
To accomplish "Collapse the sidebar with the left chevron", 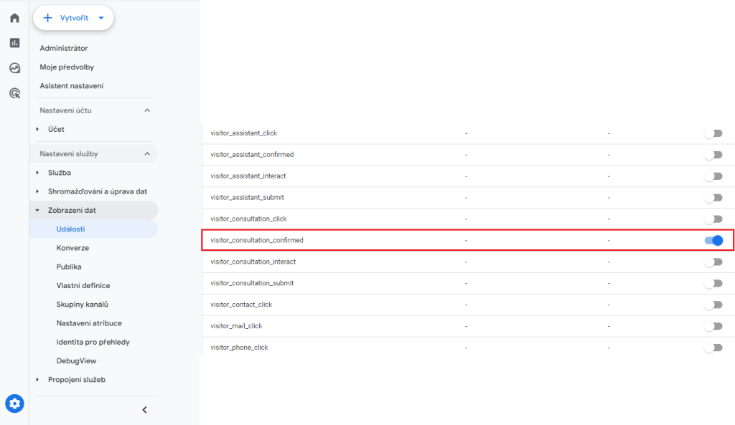I will [144, 410].
